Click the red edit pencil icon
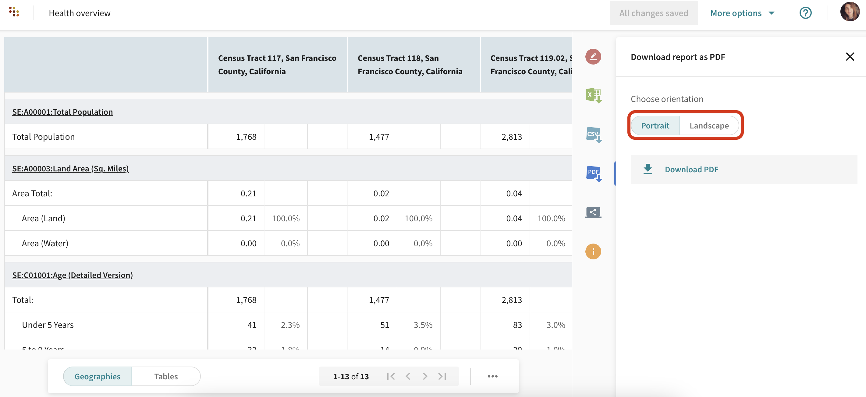Screen dimensions: 866x397 pos(593,56)
